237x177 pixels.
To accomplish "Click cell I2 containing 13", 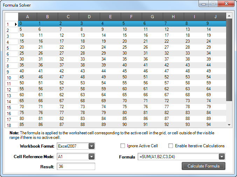I will [x=194, y=29].
